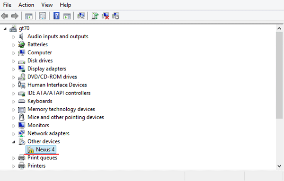
Task: Select Mice and other pointing devices
Action: [66, 117]
